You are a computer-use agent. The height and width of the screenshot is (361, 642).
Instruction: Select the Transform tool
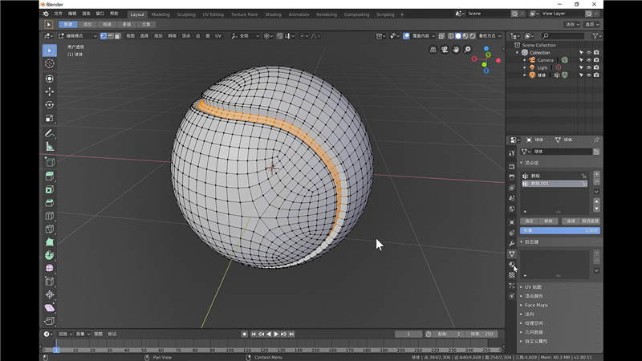point(50,78)
